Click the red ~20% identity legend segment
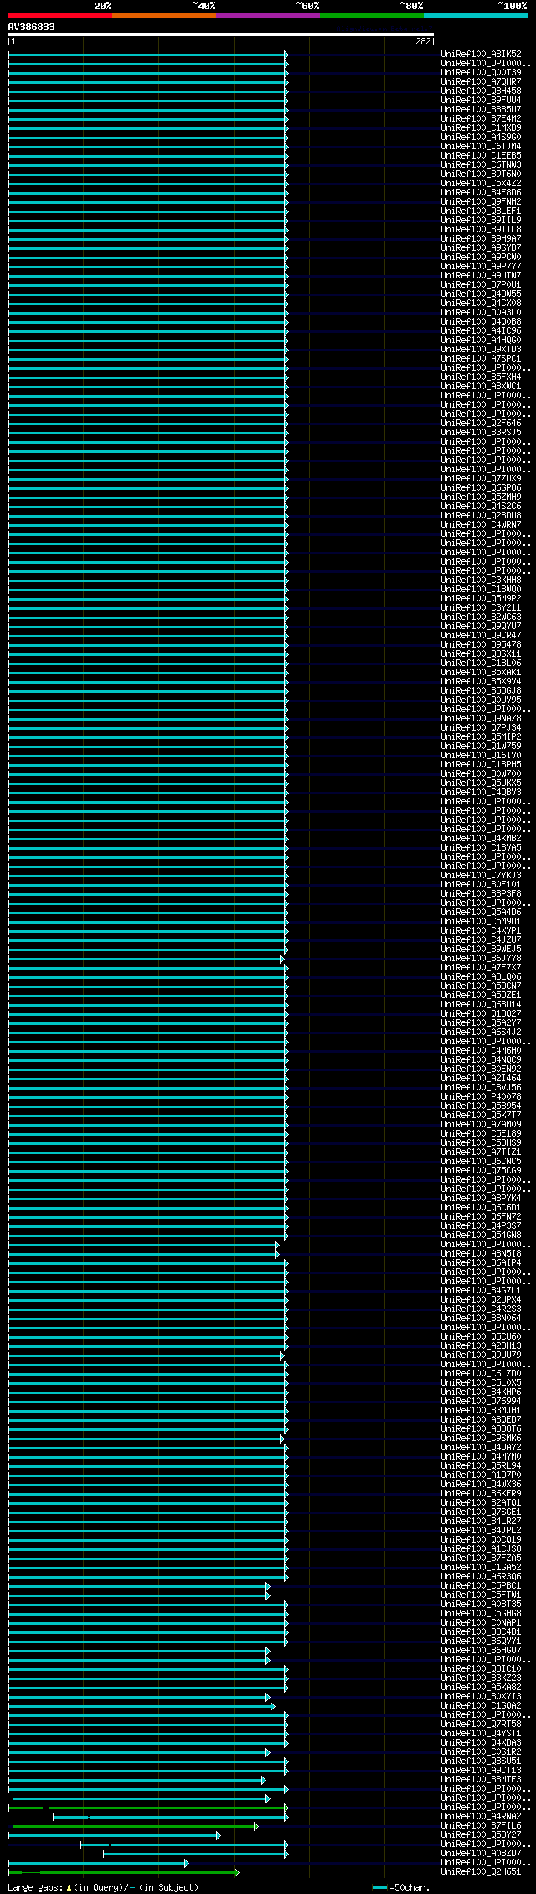Image resolution: width=536 pixels, height=1894 pixels. click(60, 15)
